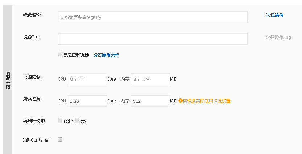Click the 所需资源 内存 field showing 512
The width and height of the screenshot is (302, 154).
pyautogui.click(x=150, y=101)
